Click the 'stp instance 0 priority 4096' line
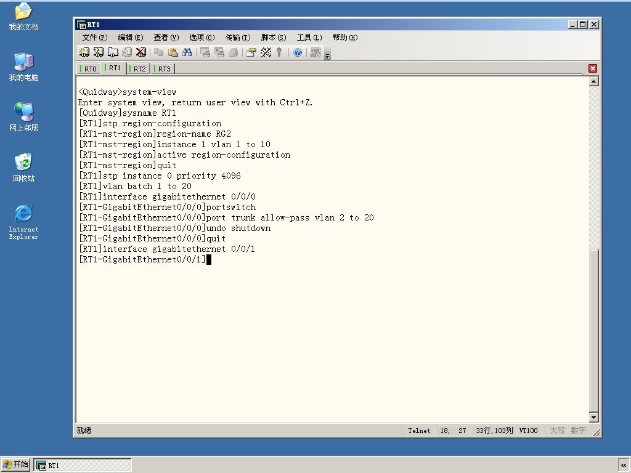631x473 pixels. tap(160, 176)
